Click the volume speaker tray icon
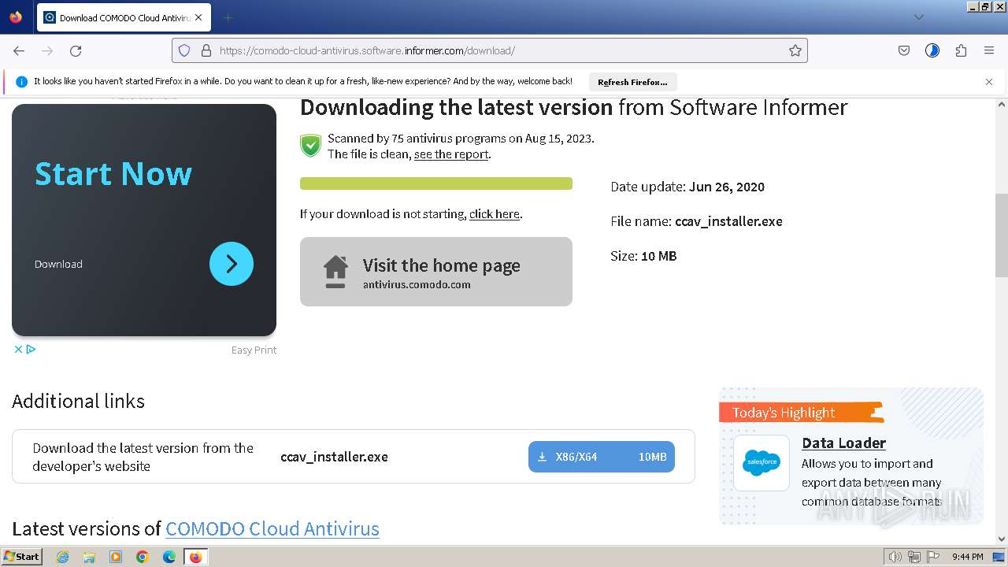Image resolution: width=1008 pixels, height=567 pixels. [895, 557]
